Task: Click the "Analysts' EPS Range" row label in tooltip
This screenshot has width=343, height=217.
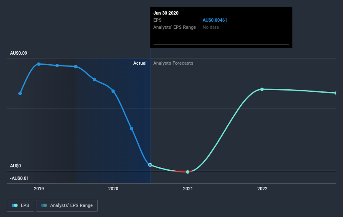Action: click(x=175, y=27)
